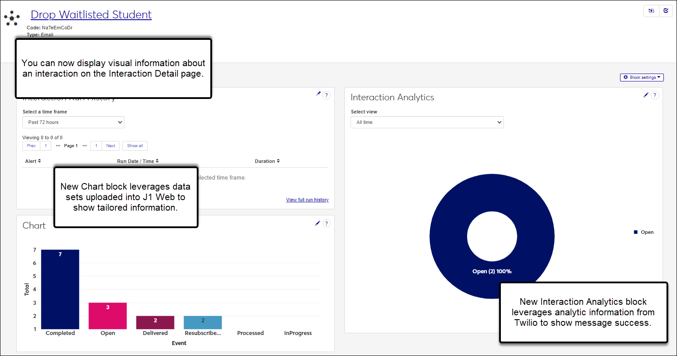
Task: Click the Page 1 indicator text
Action: (x=71, y=146)
